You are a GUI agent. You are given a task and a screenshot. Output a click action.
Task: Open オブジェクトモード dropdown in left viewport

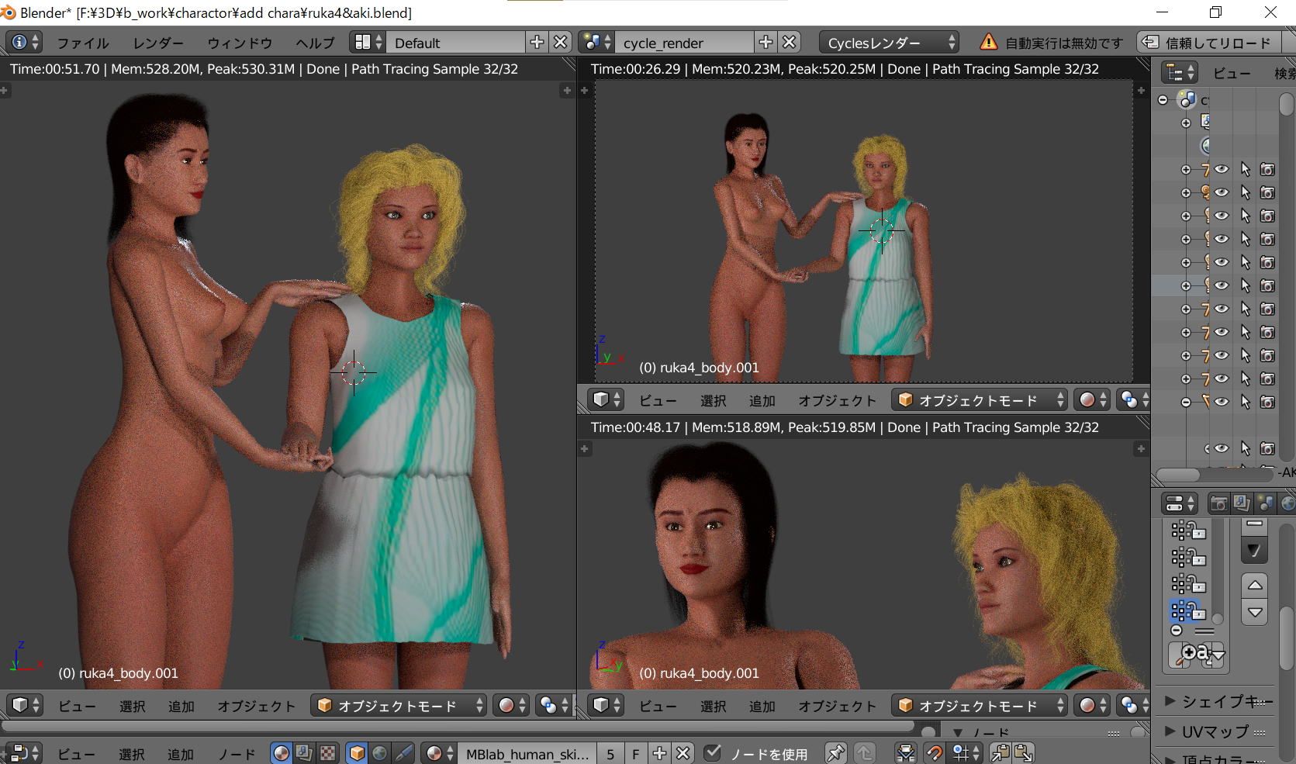pyautogui.click(x=399, y=706)
